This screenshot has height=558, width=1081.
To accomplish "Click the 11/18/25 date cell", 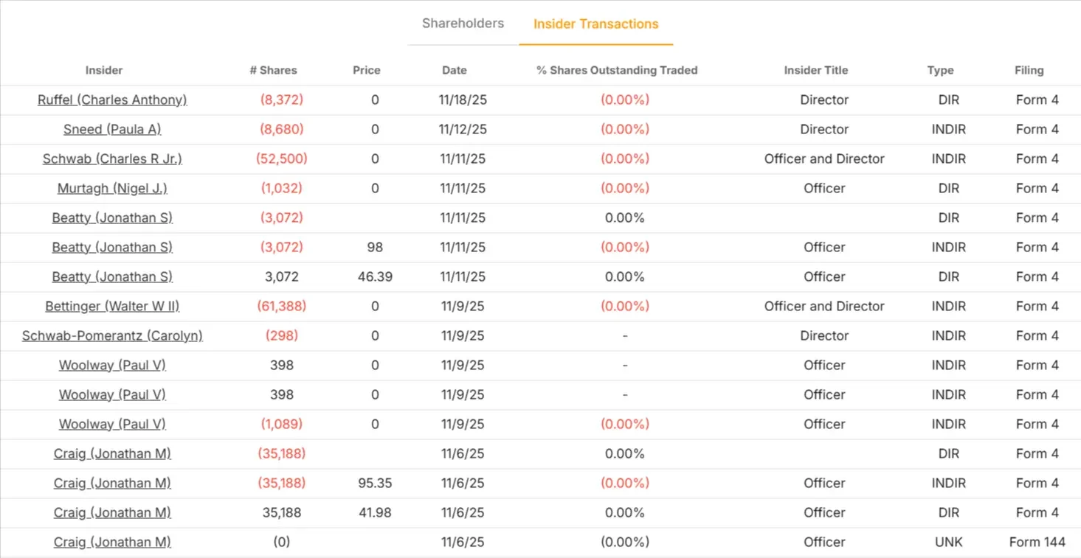I will [x=463, y=100].
